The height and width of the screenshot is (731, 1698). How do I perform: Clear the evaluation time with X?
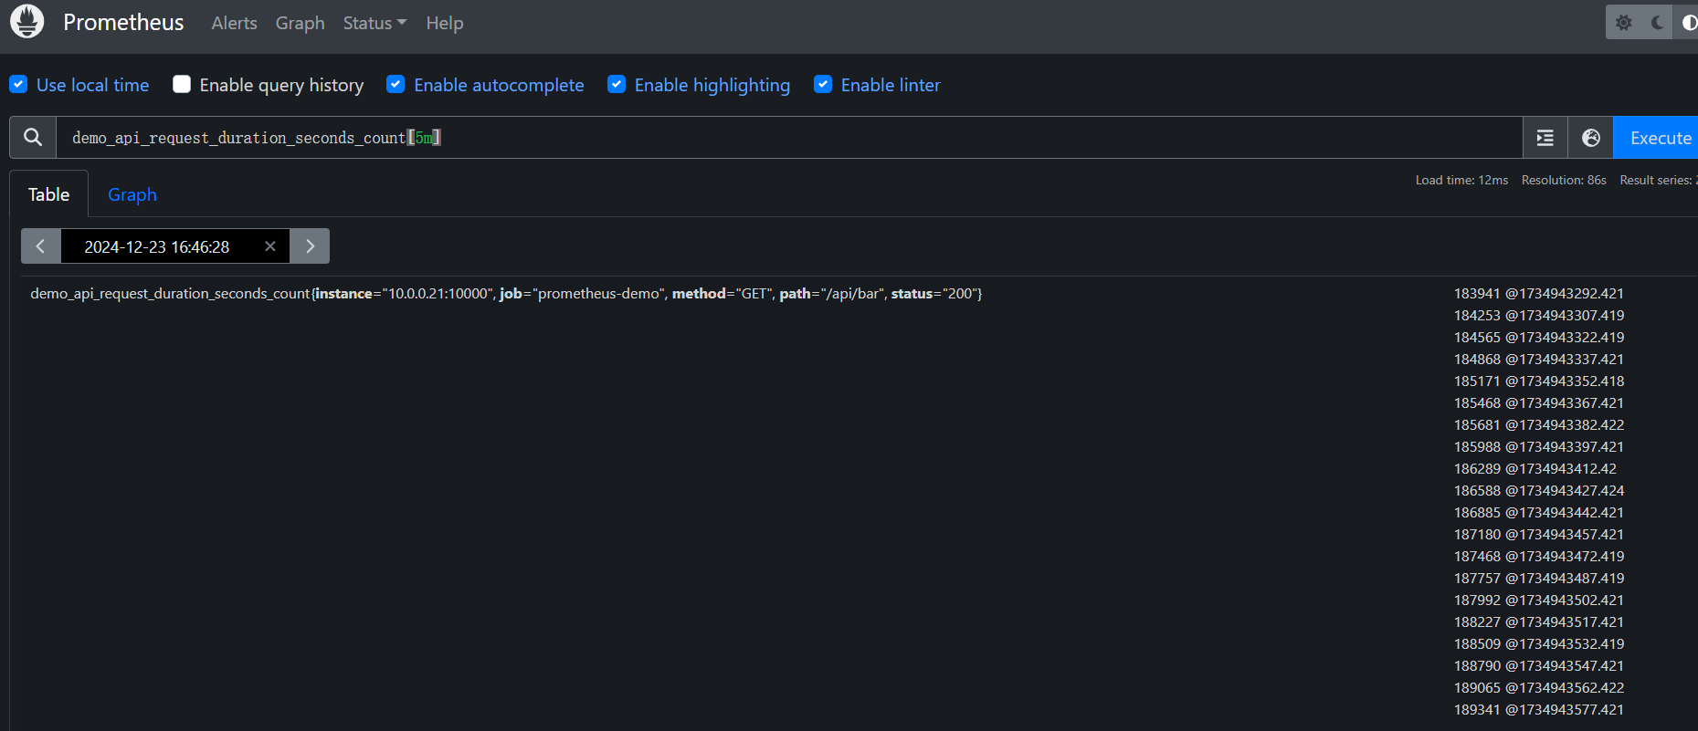click(270, 246)
